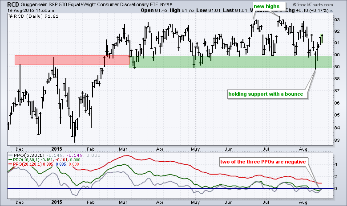This screenshot has width=347, height=206.
Task: Click the 2015 label beneath the PPO panel
Action: point(56,202)
